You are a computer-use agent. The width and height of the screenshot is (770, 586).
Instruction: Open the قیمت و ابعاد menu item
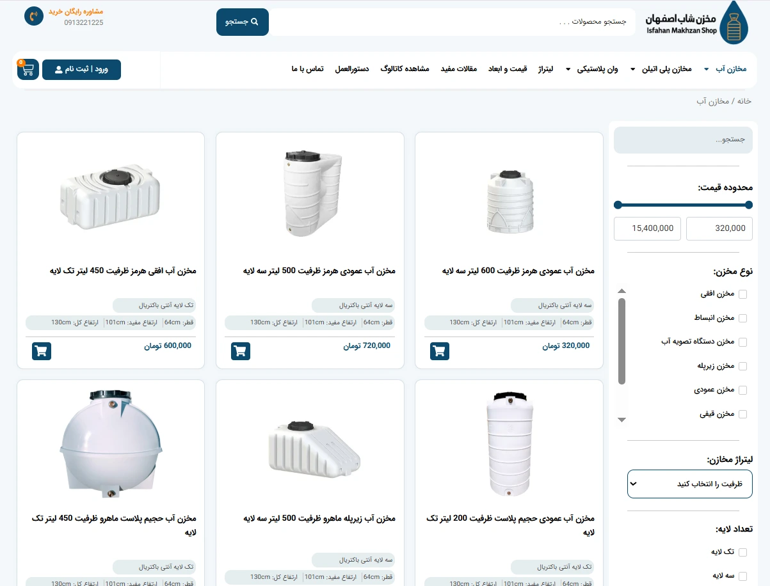click(x=508, y=69)
